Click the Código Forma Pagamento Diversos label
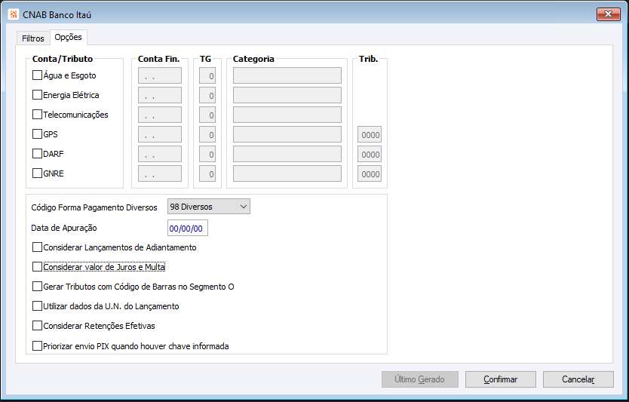 94,207
